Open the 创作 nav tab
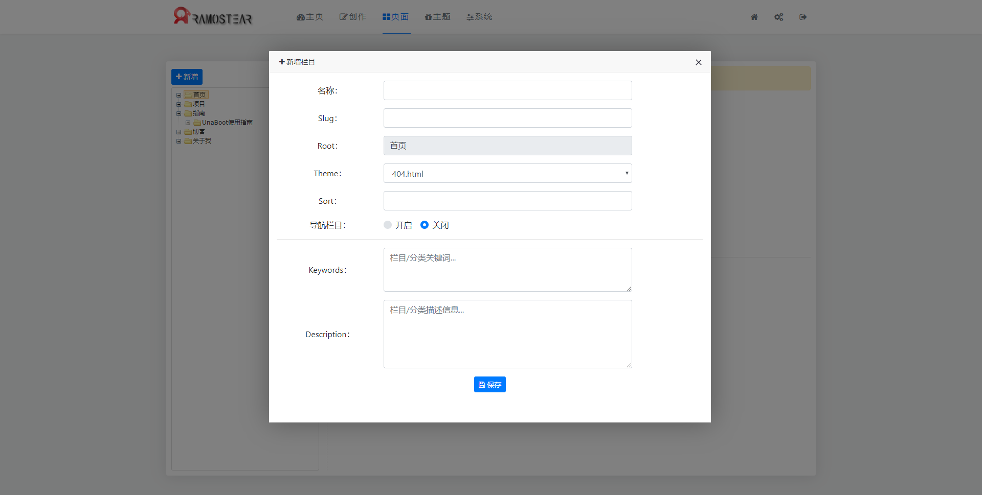 point(353,17)
